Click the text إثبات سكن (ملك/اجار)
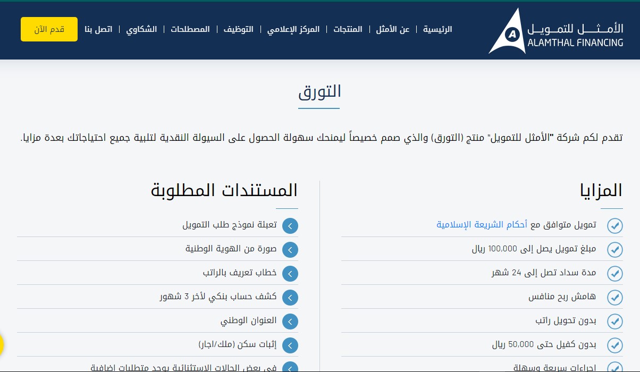 238,344
